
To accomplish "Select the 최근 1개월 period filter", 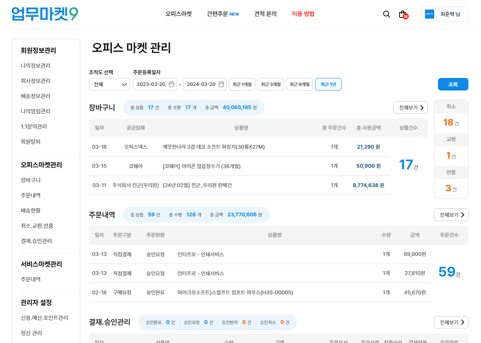I will click(242, 84).
